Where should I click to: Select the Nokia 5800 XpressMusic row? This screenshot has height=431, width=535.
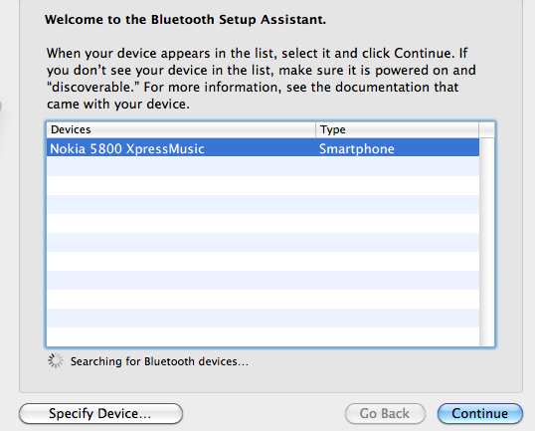pos(263,148)
